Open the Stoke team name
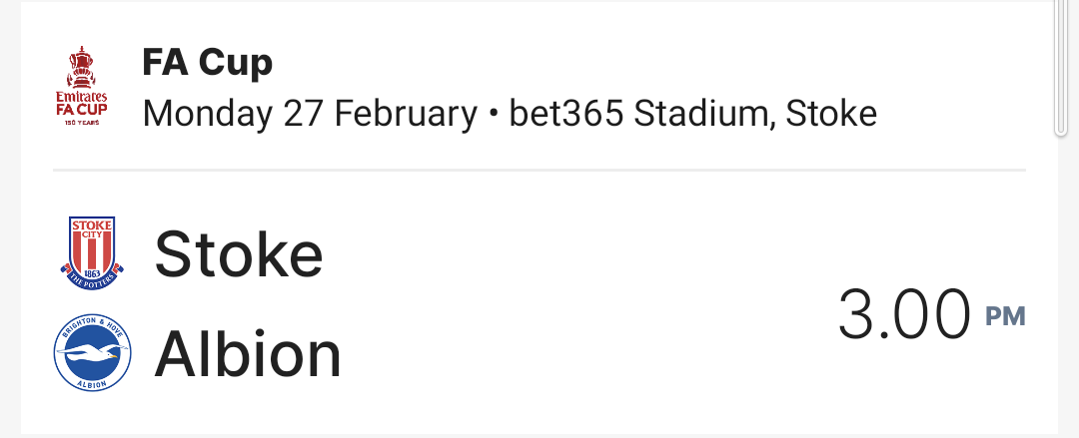The height and width of the screenshot is (438, 1079). 239,254
